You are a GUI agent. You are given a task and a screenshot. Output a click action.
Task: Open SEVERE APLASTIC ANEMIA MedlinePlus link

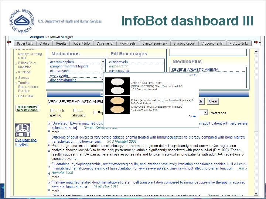coord(195,69)
